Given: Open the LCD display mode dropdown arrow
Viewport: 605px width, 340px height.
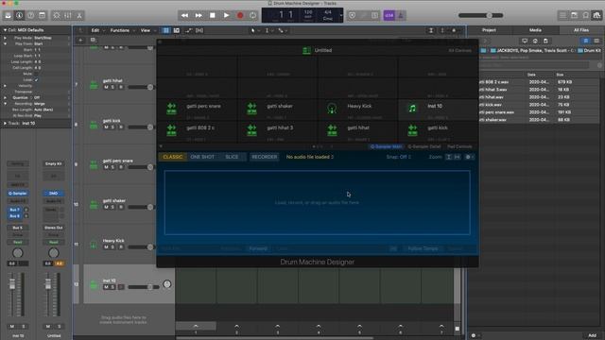Looking at the screenshot, I should (x=340, y=15).
